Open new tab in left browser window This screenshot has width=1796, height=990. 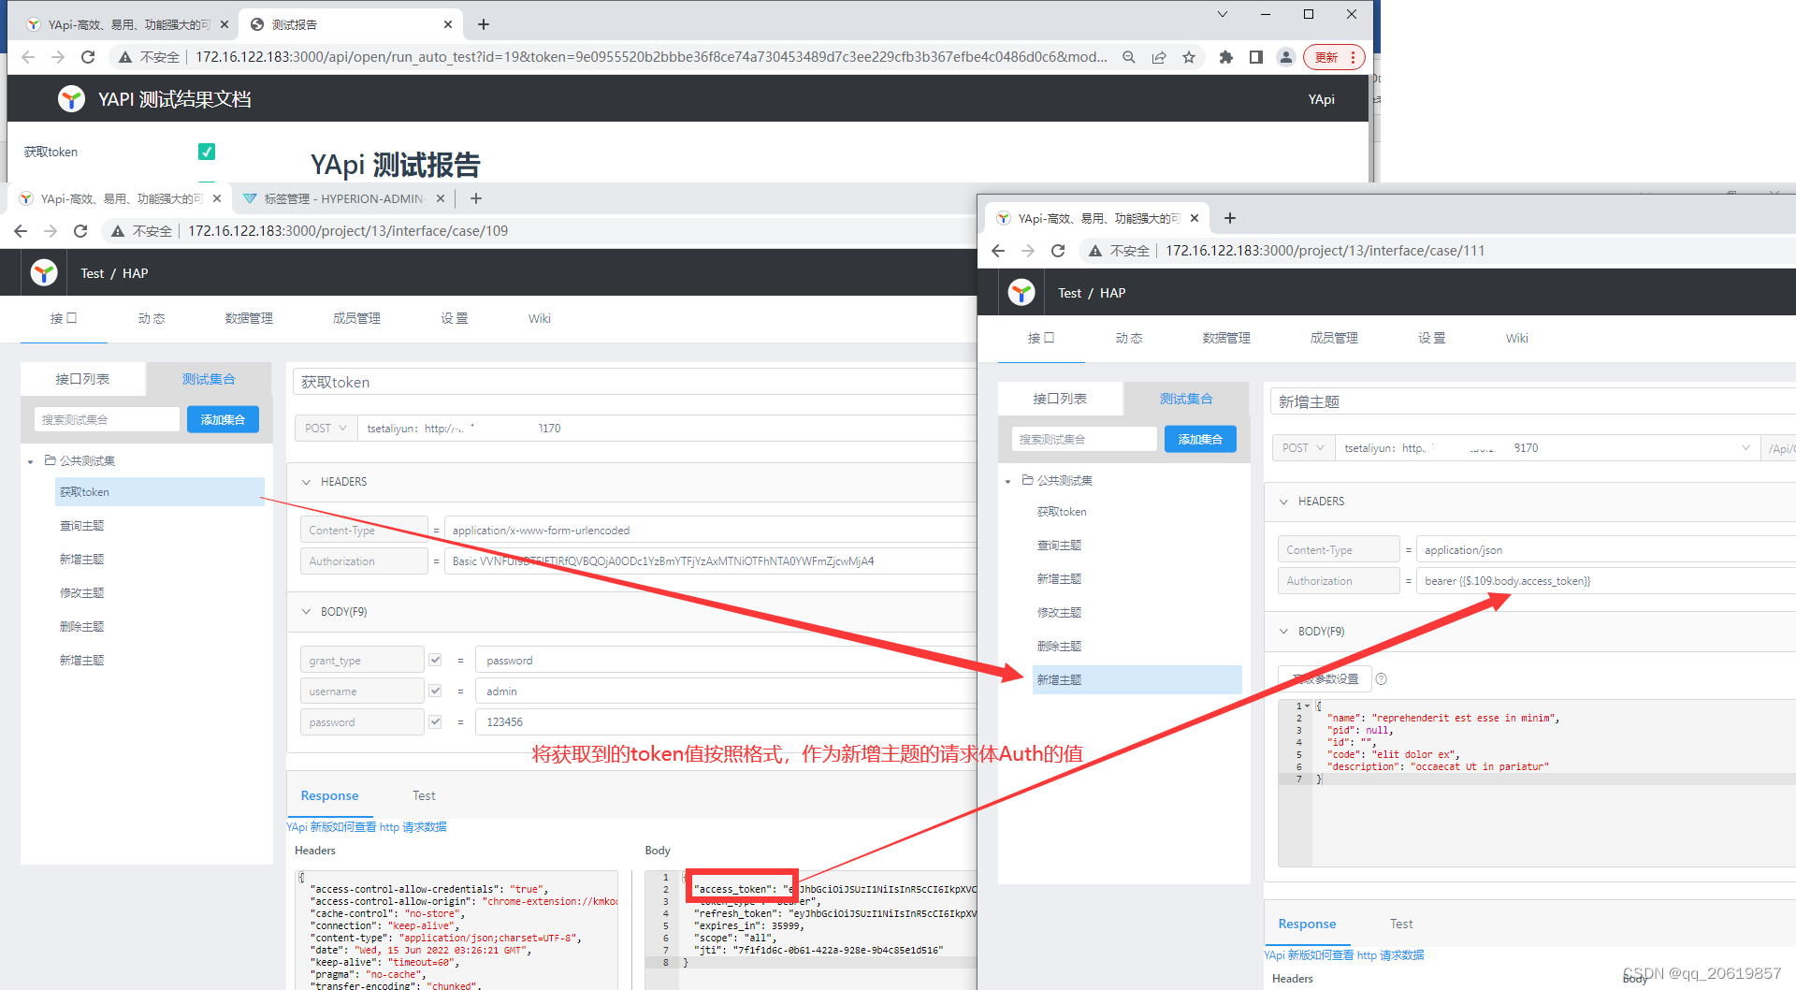click(x=476, y=198)
